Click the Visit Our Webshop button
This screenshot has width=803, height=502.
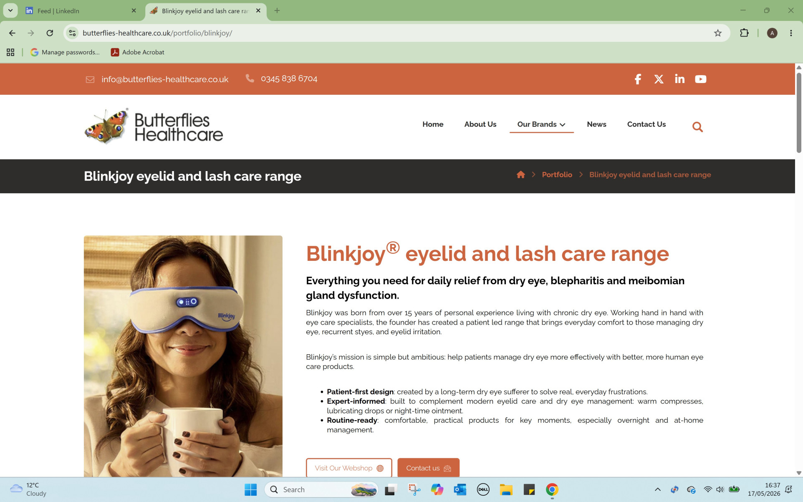(349, 468)
